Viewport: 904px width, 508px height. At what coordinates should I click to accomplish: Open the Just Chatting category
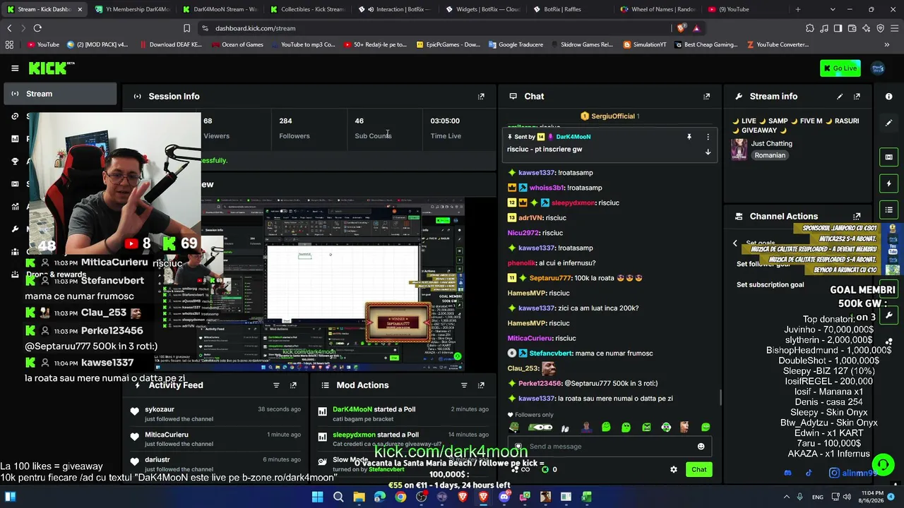(x=771, y=144)
